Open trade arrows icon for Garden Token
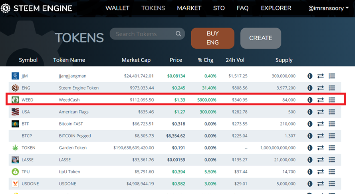The width and height of the screenshot is (355, 194). click(321, 148)
